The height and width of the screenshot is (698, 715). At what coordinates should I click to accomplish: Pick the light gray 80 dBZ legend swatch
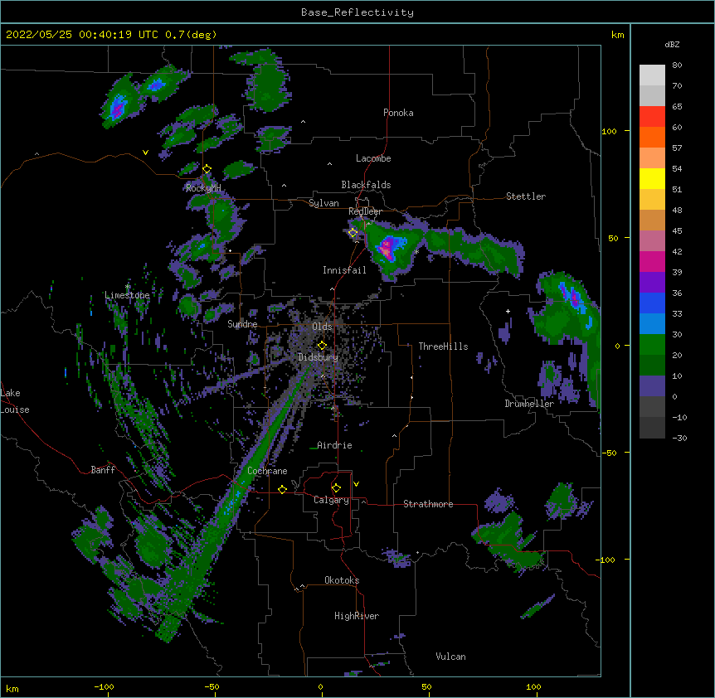[x=652, y=75]
